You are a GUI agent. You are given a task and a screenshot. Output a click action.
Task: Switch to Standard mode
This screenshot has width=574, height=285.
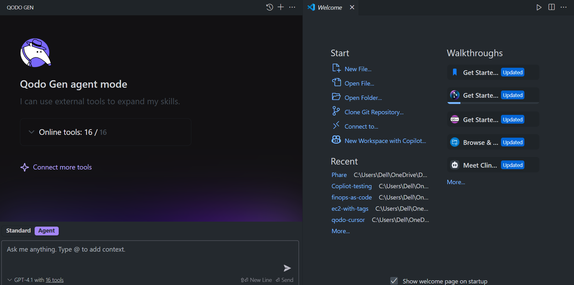coord(18,231)
